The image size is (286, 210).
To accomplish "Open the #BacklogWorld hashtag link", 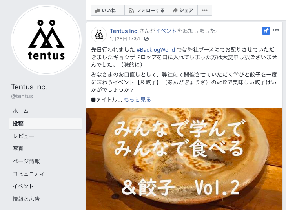I will pos(156,50).
